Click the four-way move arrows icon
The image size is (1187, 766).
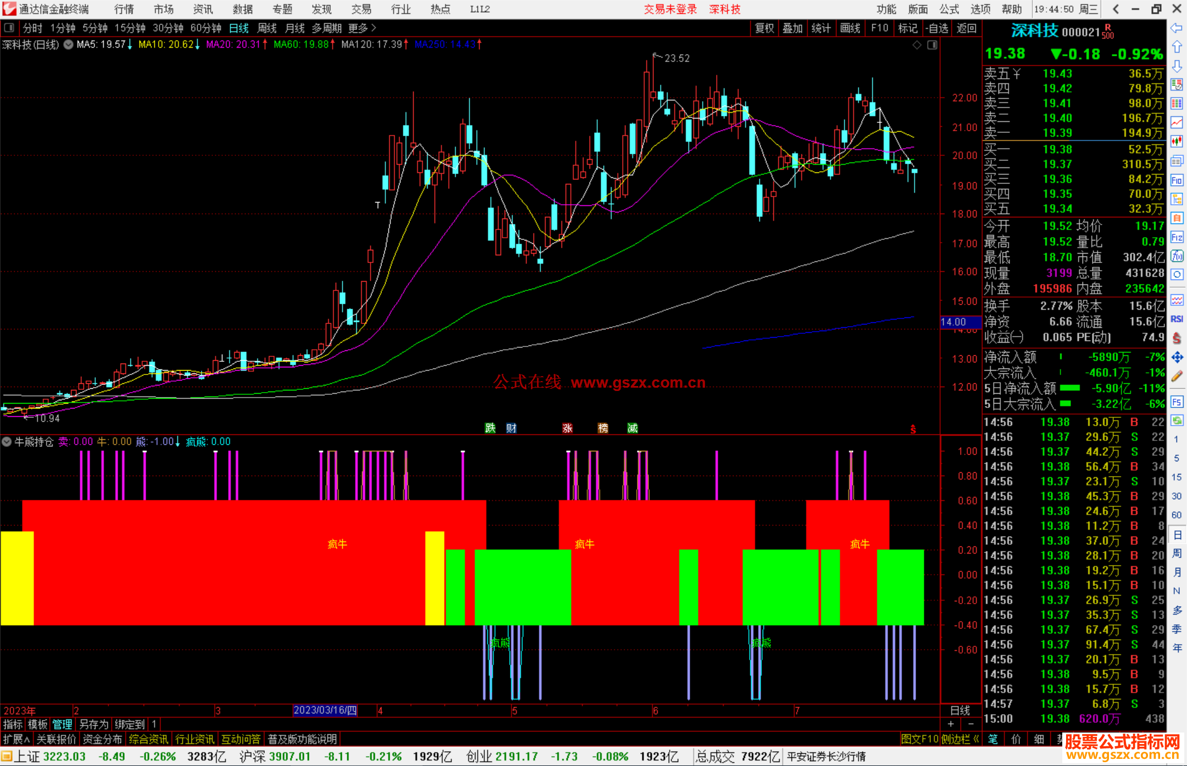point(1177,357)
